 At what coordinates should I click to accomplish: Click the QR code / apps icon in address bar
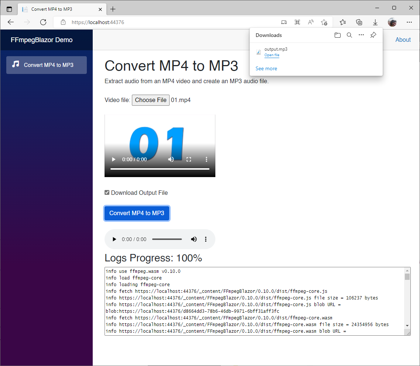(297, 22)
